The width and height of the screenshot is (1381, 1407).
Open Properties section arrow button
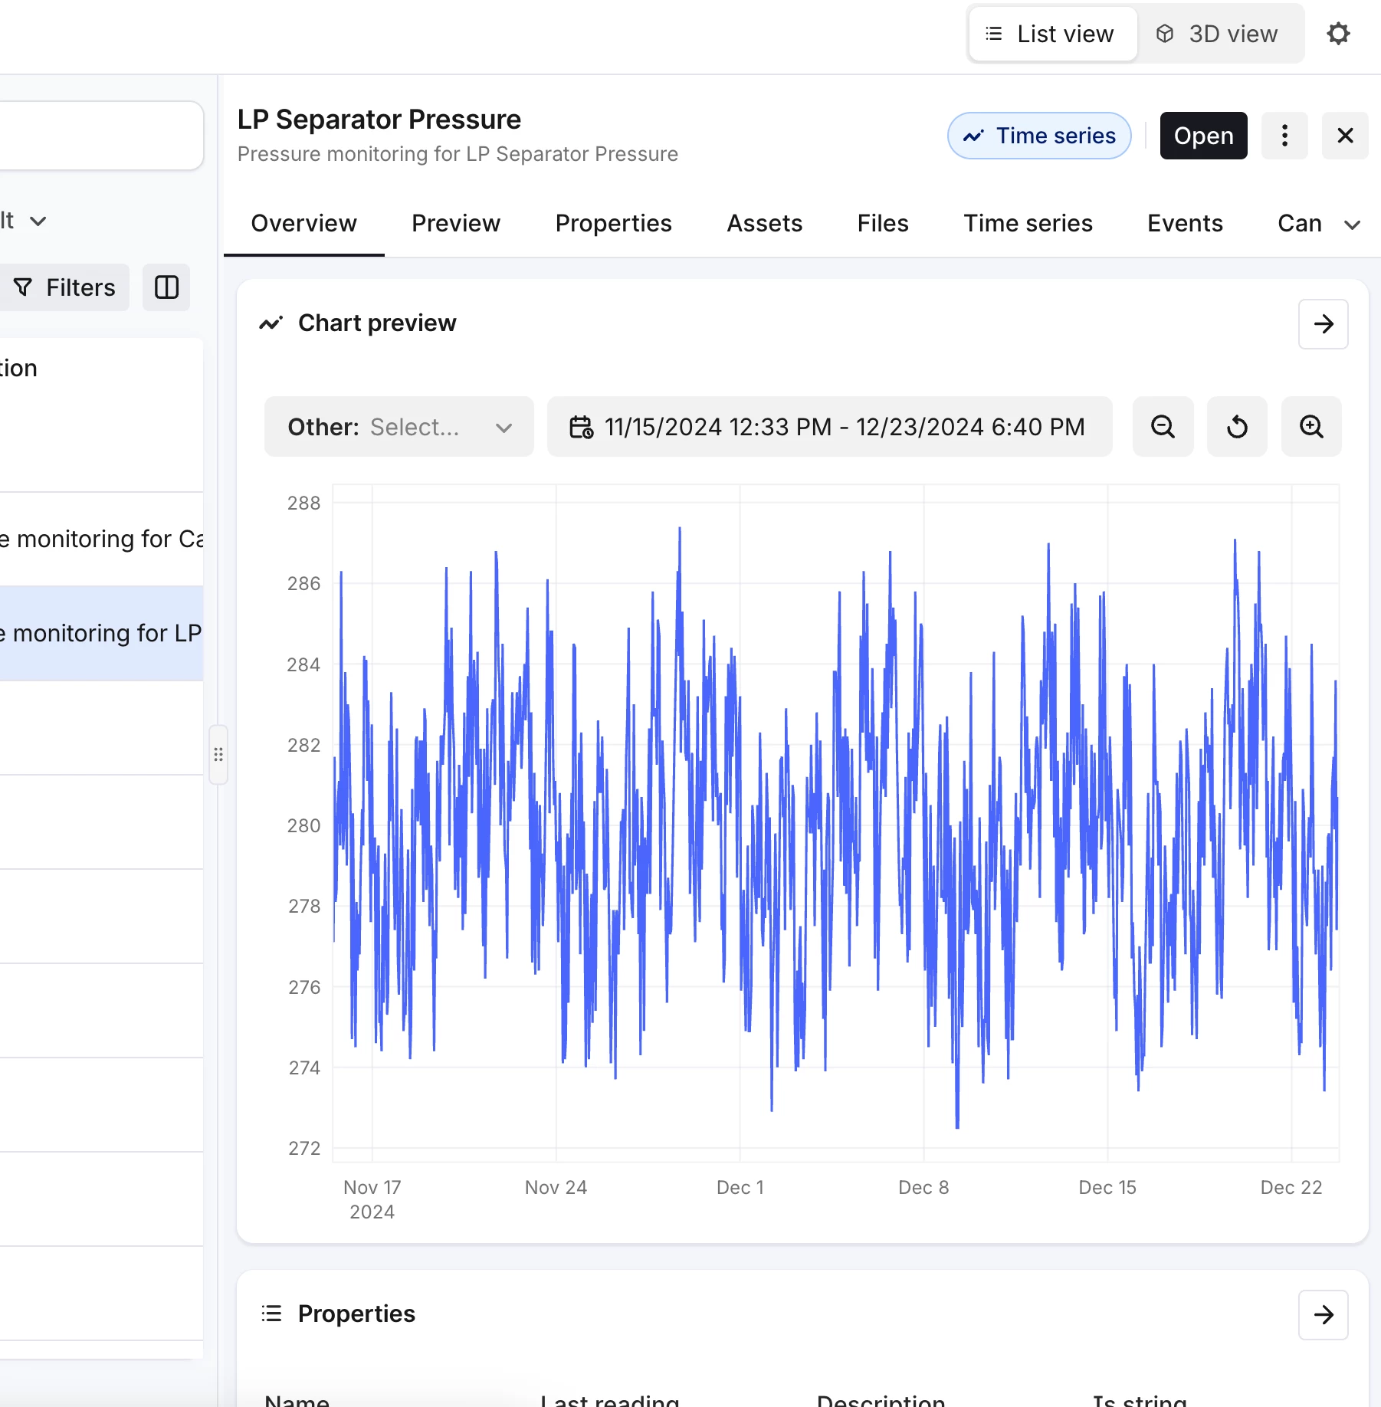point(1323,1315)
